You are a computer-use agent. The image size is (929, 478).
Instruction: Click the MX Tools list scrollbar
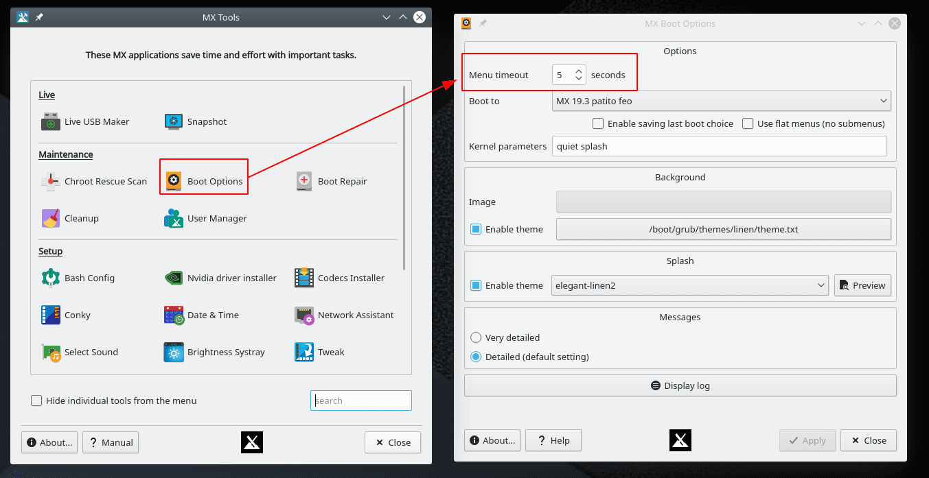tap(404, 178)
